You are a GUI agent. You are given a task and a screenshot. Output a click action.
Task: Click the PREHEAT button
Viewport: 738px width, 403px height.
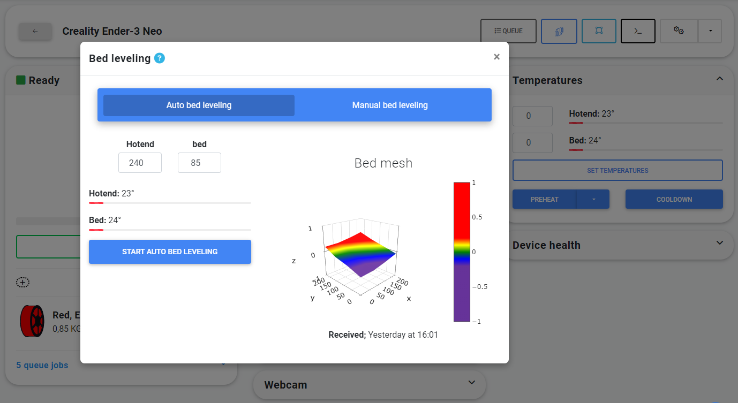[x=544, y=199]
